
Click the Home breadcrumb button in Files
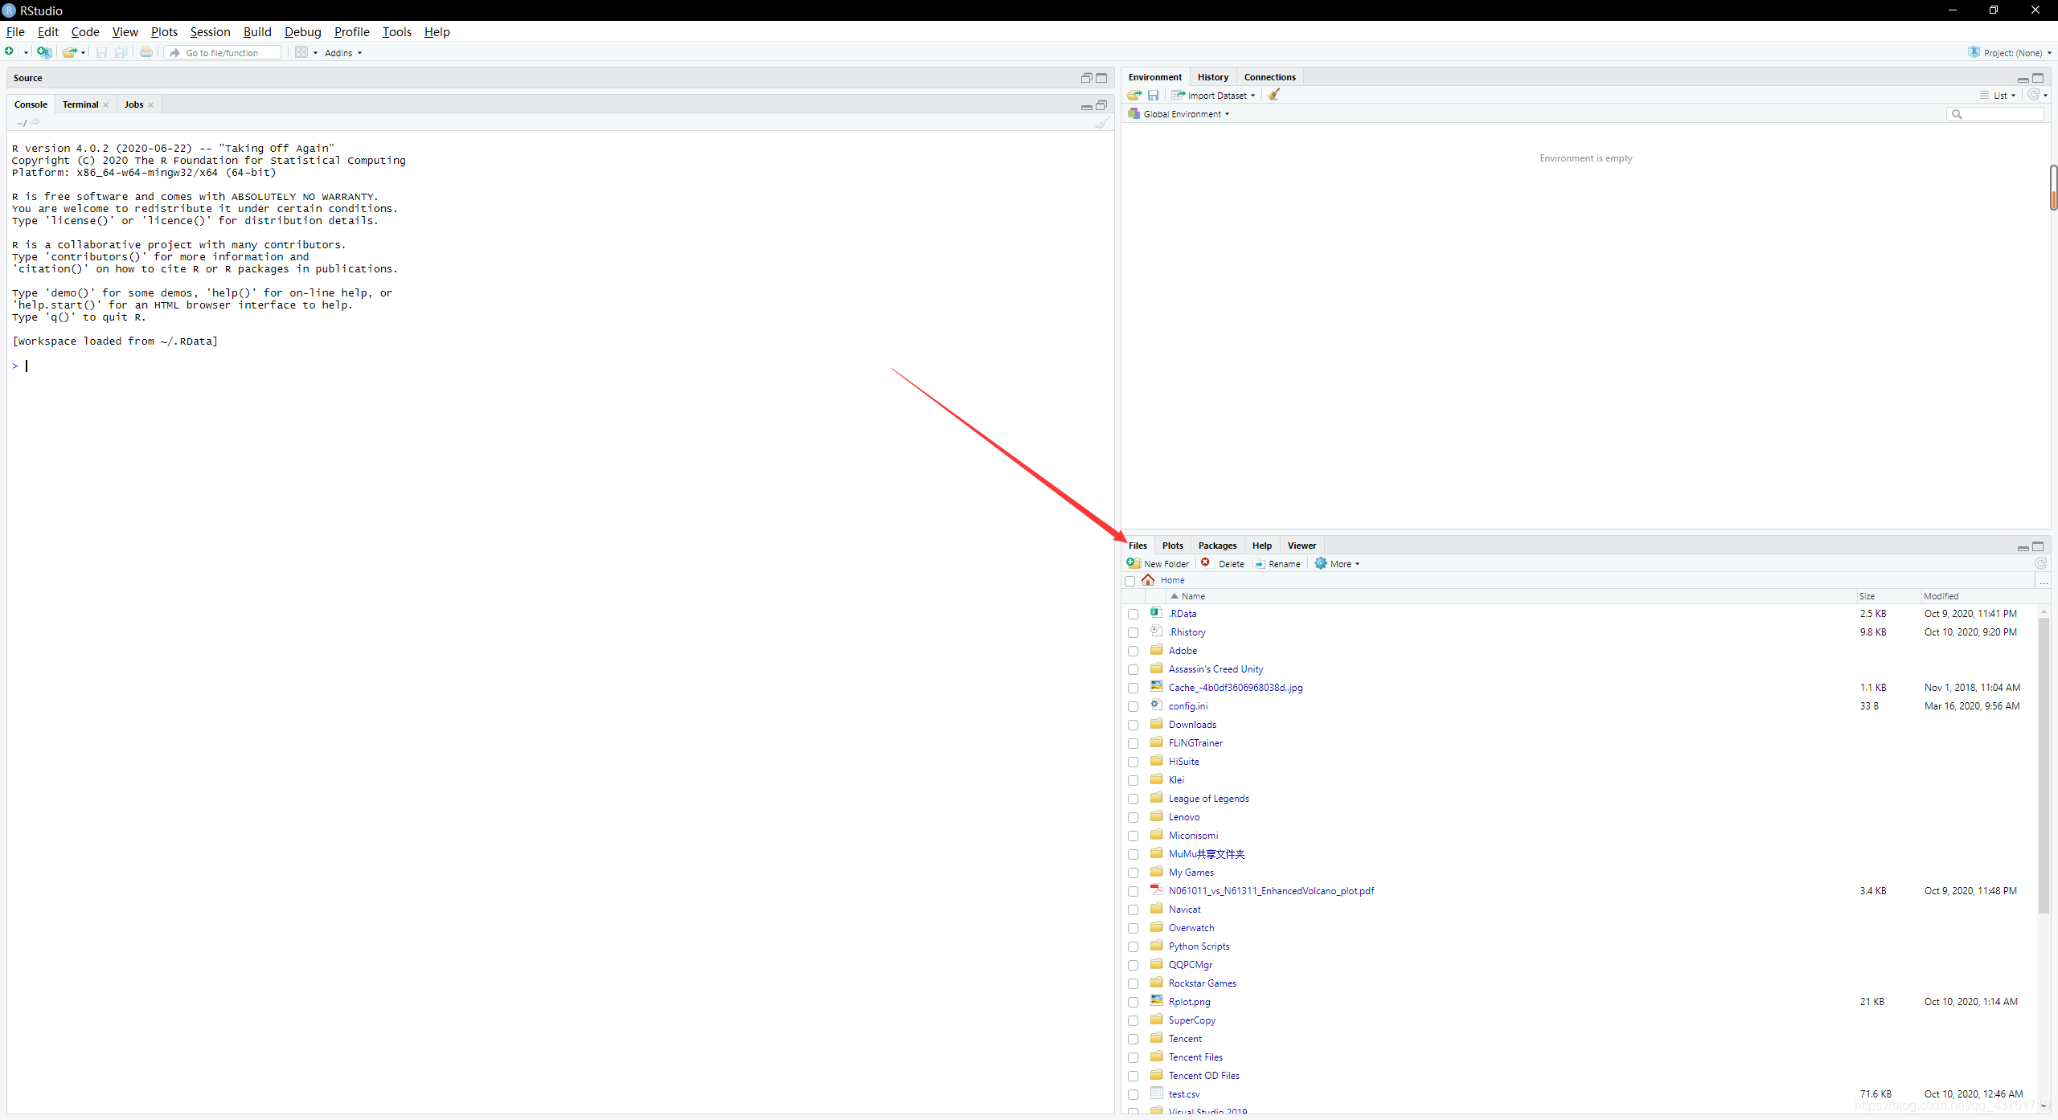coord(1172,579)
